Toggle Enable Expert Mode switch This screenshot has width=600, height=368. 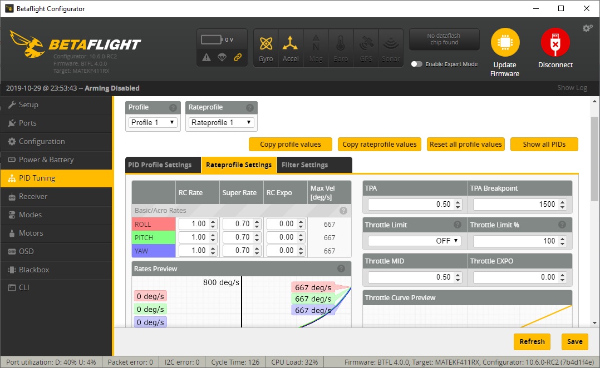point(416,64)
